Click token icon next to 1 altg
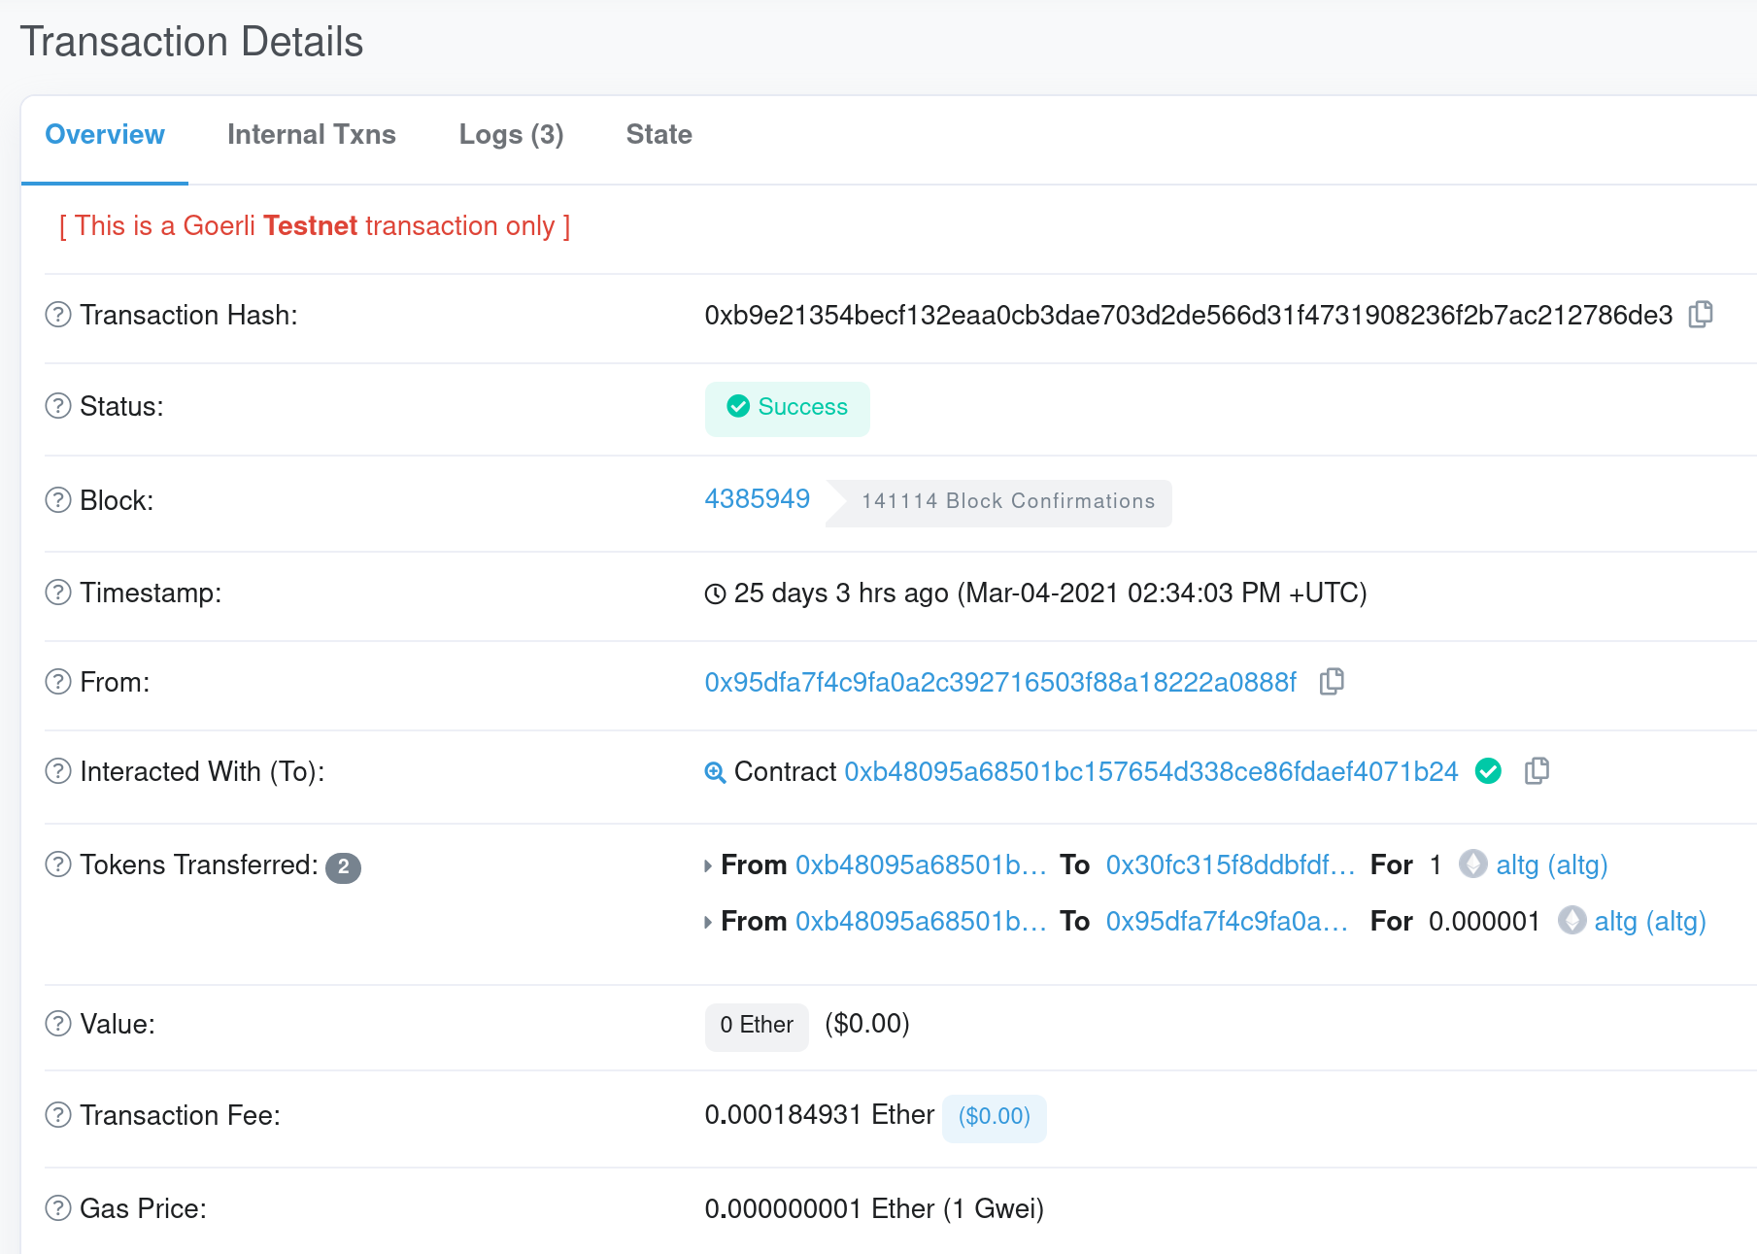 coord(1472,864)
